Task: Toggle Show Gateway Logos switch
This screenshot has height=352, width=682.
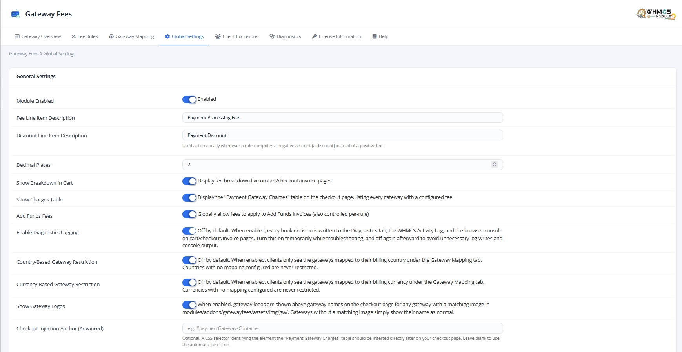Action: (189, 305)
